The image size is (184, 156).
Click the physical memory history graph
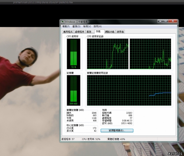click(129, 90)
